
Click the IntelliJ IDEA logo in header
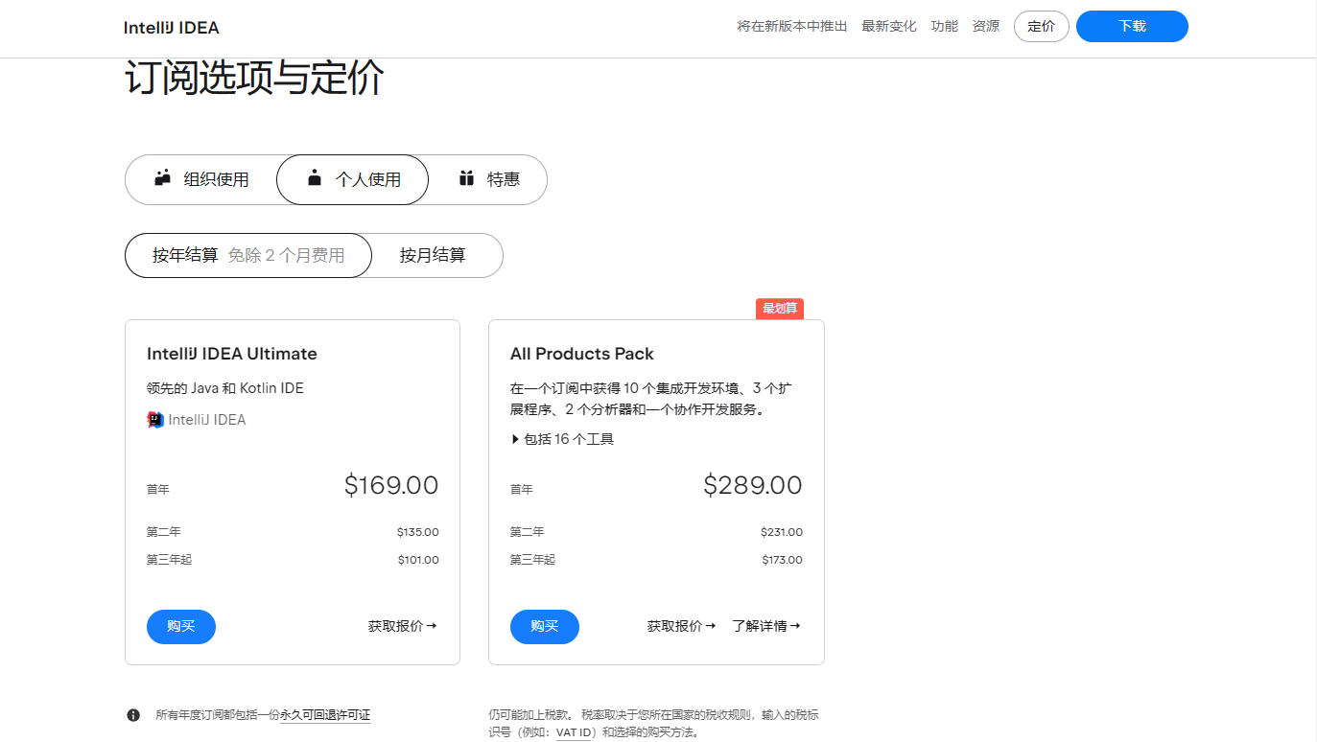(172, 27)
